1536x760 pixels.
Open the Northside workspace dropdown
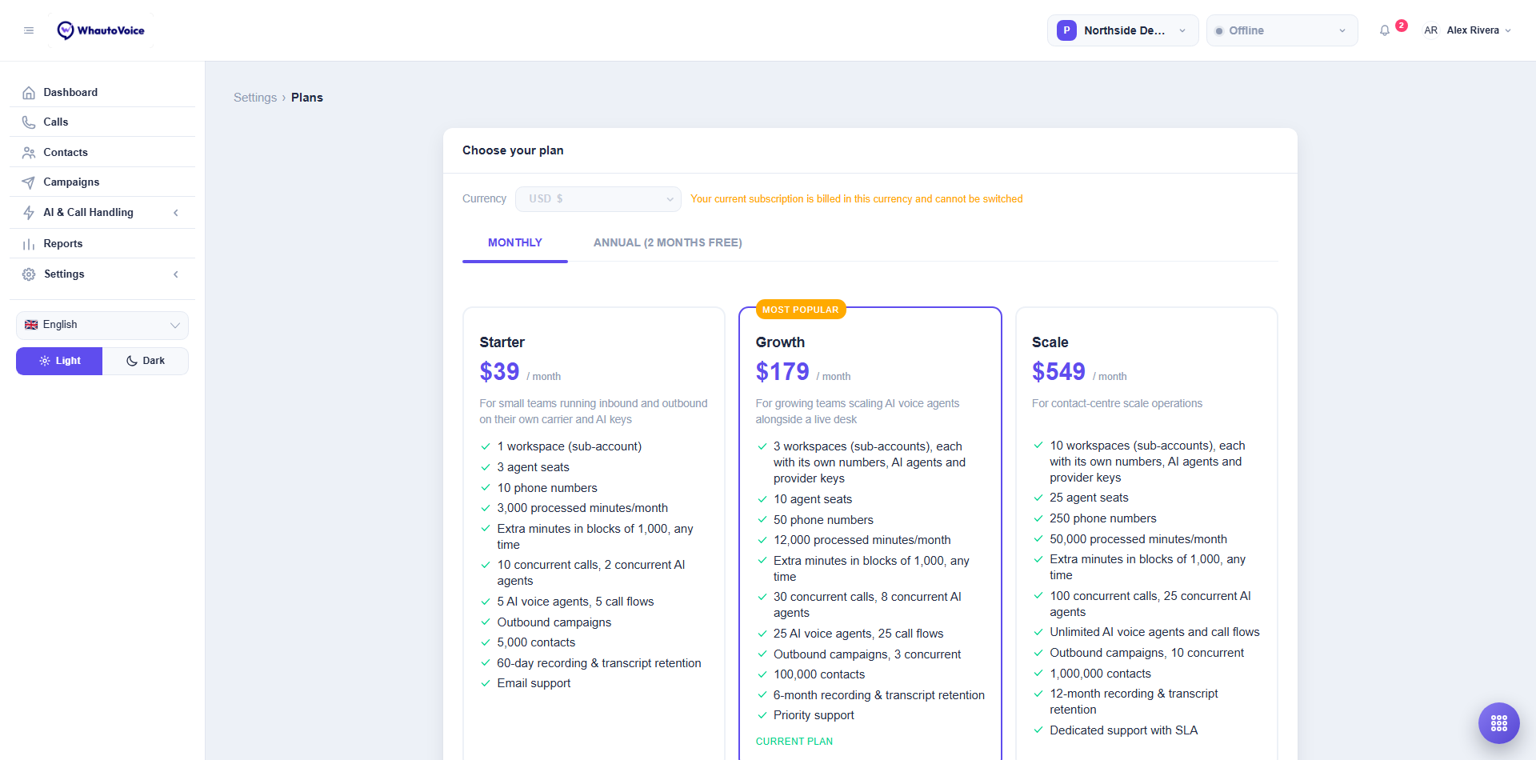1122,30
